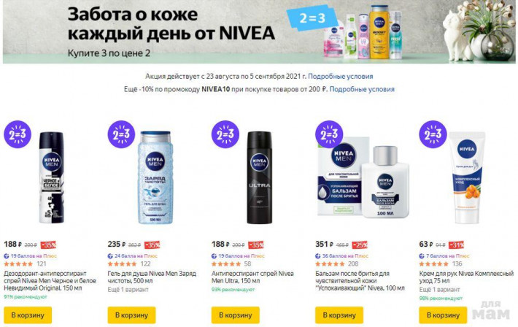The image size is (518, 327).
Task: Click the 2=3 badge on Заряд чистоты shower gel
Action: click(121, 134)
